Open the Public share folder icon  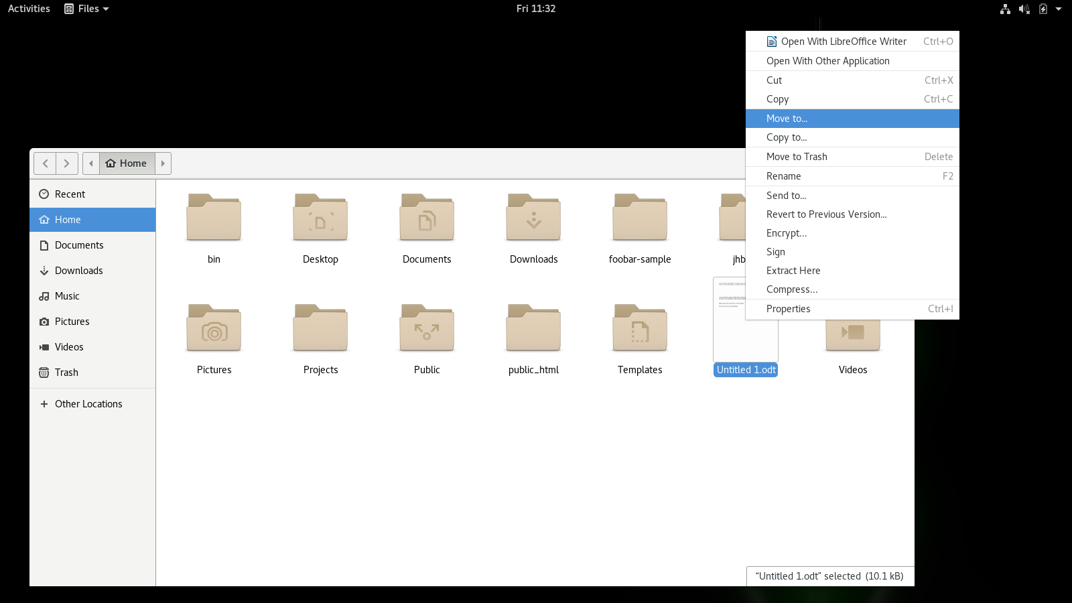(427, 328)
